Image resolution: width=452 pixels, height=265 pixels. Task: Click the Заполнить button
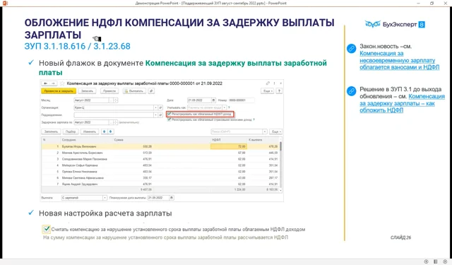click(51, 131)
